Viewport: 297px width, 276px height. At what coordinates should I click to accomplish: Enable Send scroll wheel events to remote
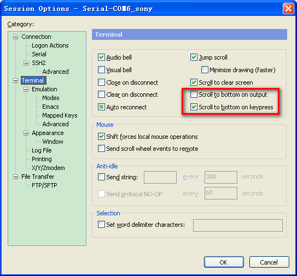pos(101,149)
